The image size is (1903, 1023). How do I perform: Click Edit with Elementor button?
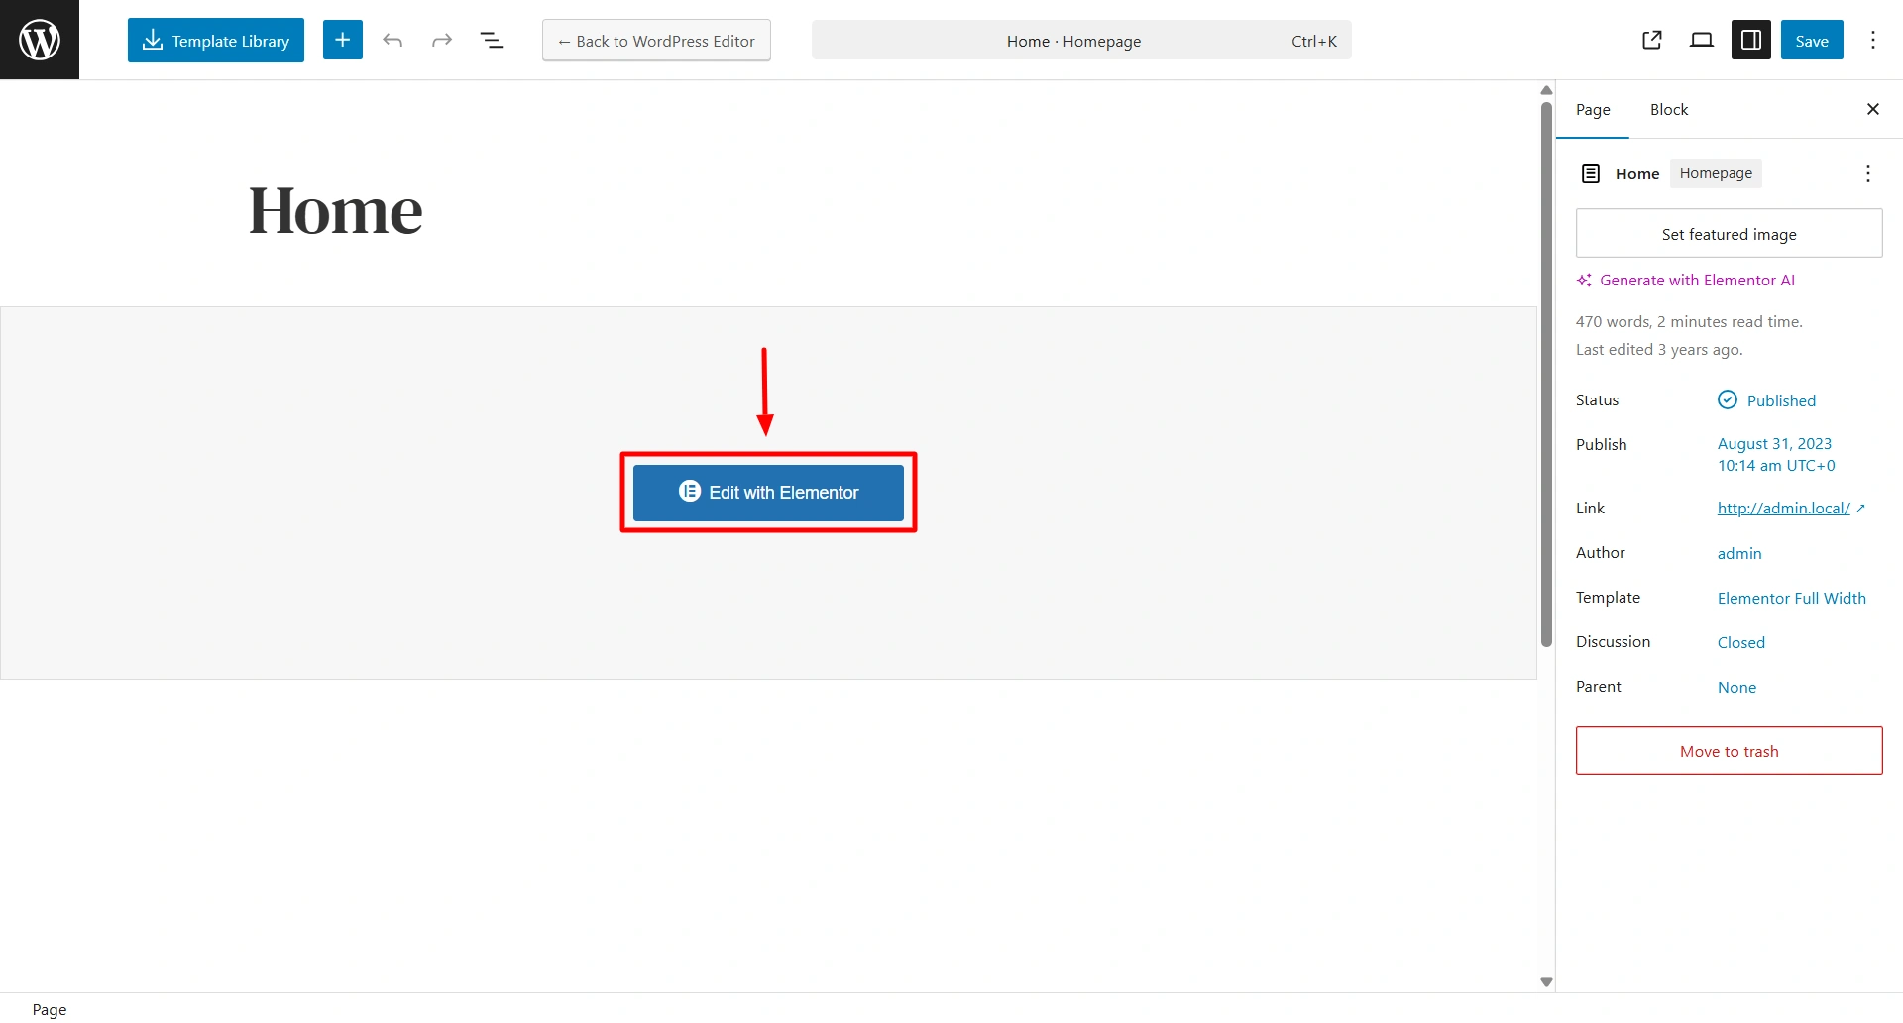click(768, 493)
